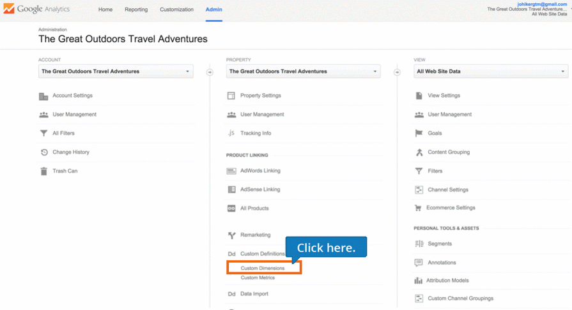Image resolution: width=572 pixels, height=310 pixels.
Task: Click the Attribution Models bar chart icon
Action: pyautogui.click(x=419, y=281)
